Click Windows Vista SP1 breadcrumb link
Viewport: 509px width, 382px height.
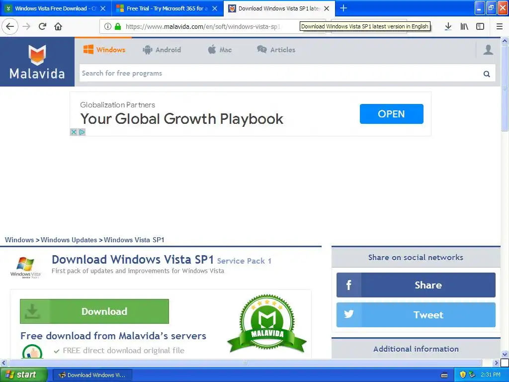[x=134, y=240]
